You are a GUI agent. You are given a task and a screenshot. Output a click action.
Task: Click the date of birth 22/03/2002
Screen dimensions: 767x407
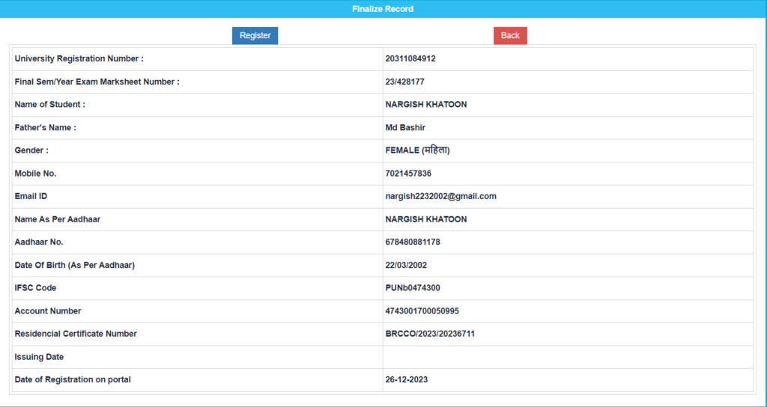click(406, 265)
